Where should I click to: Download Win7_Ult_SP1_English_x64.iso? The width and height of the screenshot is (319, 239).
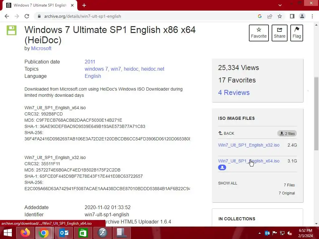pos(249,161)
